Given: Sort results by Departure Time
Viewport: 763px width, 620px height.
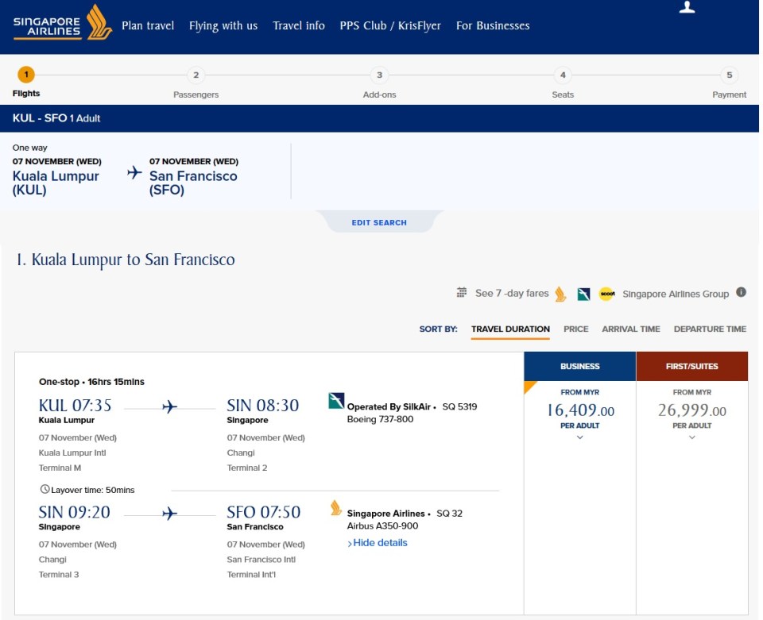Looking at the screenshot, I should [710, 329].
